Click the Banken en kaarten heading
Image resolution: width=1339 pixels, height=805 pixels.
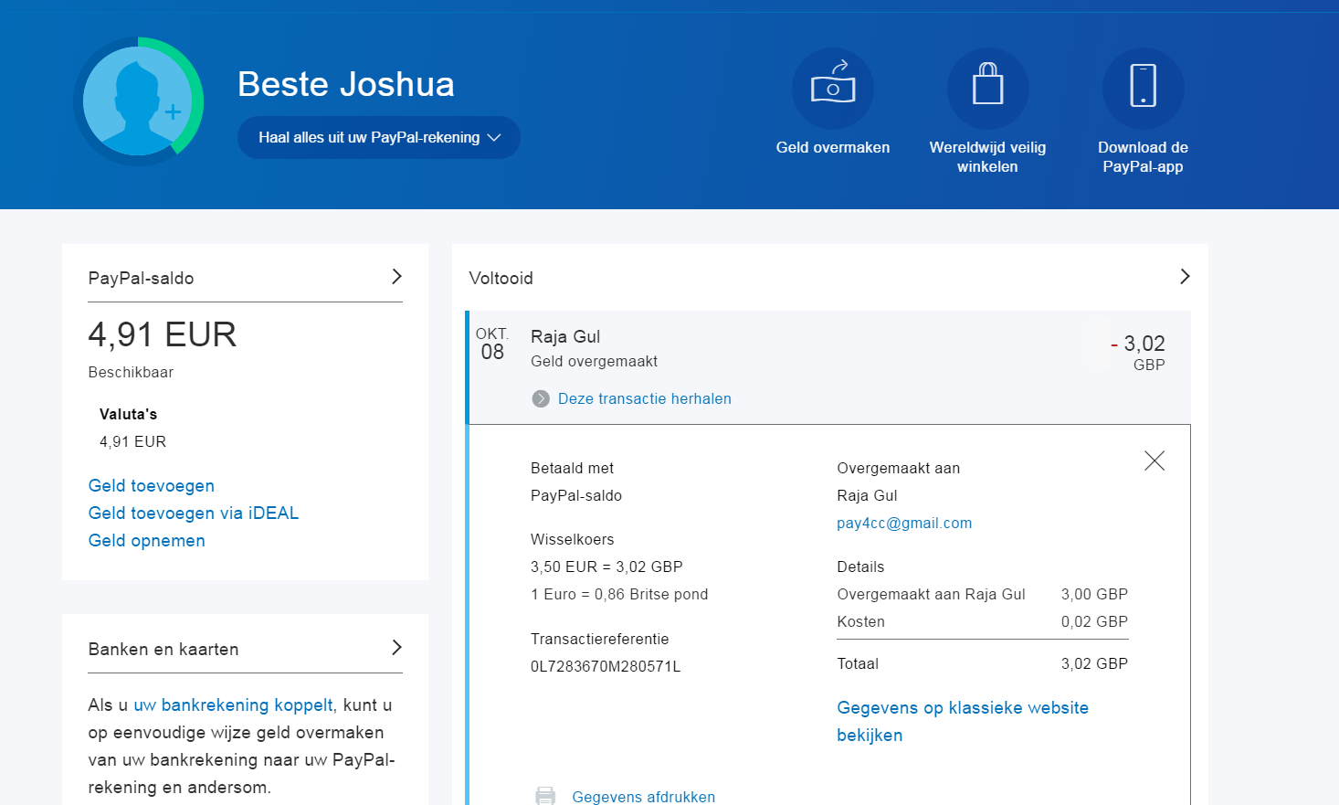click(163, 650)
